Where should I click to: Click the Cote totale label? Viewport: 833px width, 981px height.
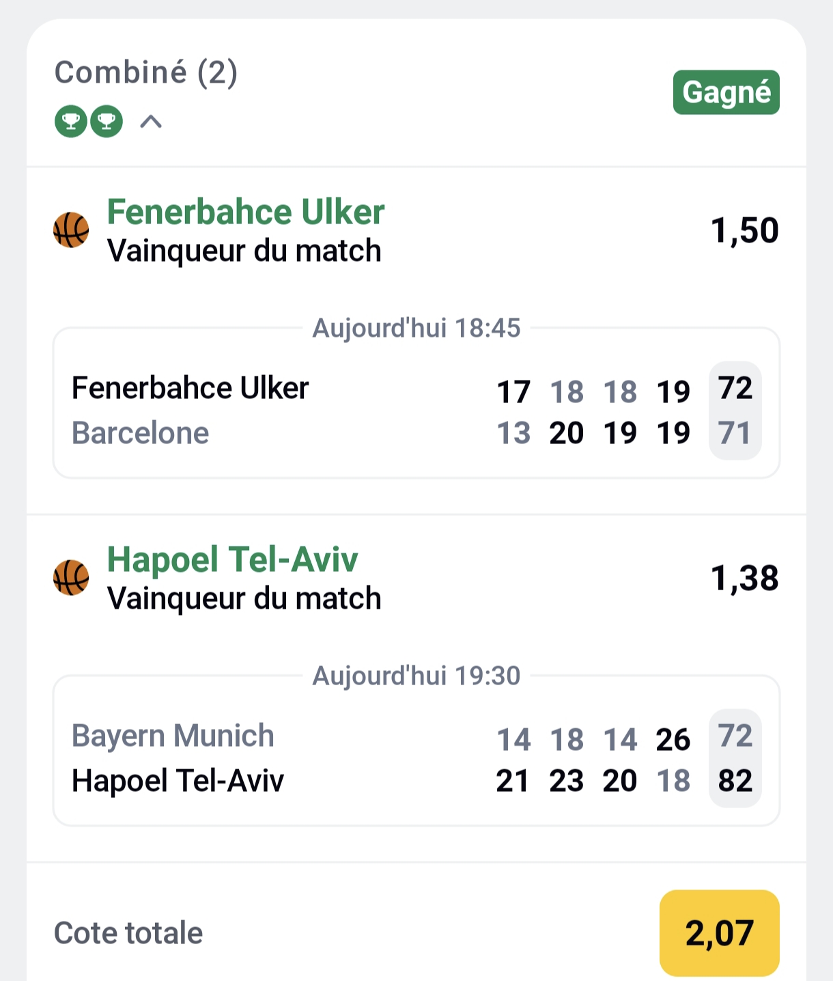click(x=128, y=933)
